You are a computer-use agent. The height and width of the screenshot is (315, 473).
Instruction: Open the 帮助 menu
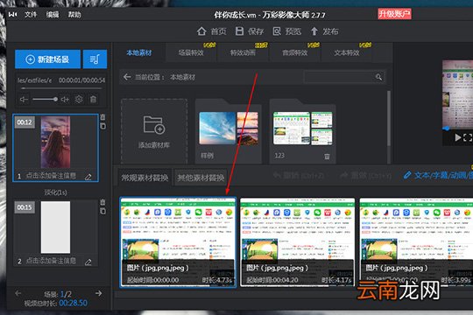[74, 14]
